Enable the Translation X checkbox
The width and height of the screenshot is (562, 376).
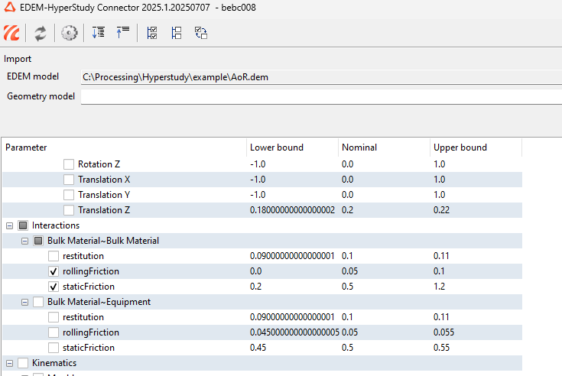point(69,180)
